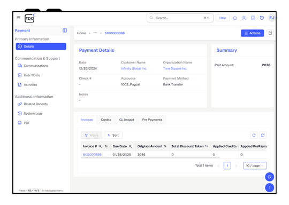Click the horizontal table scrollbar

pyautogui.click(x=150, y=157)
